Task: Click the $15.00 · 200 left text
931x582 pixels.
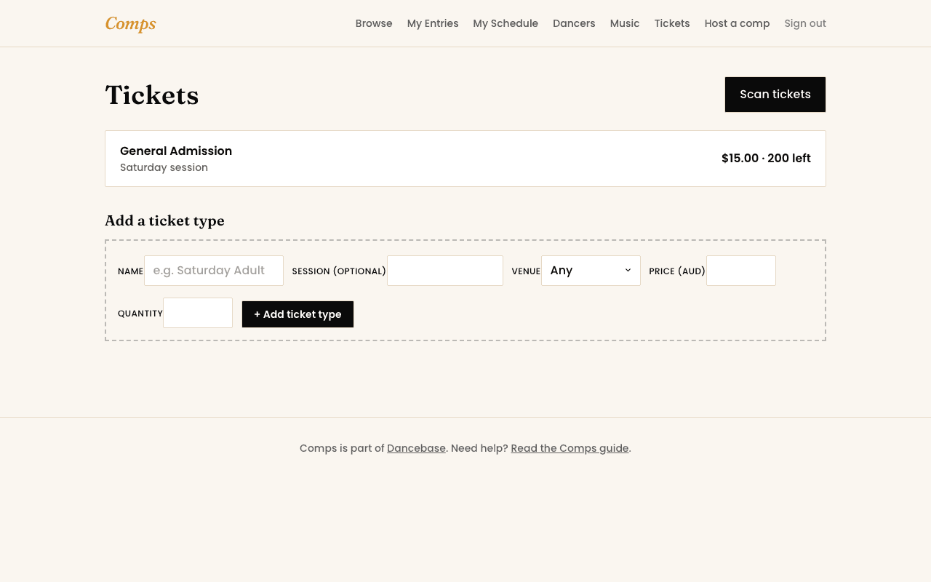Action: 766,159
